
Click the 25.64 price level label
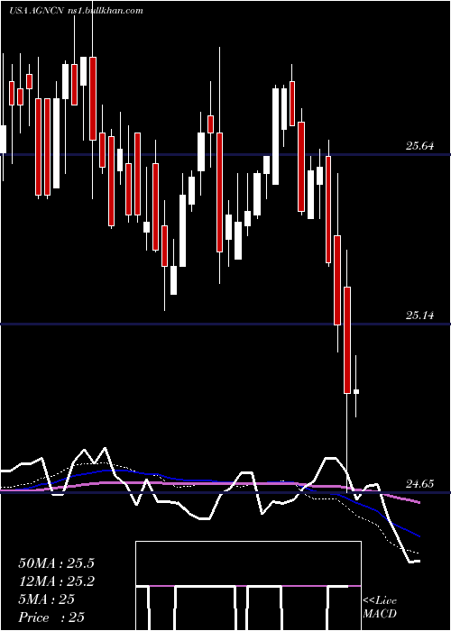coord(419,146)
